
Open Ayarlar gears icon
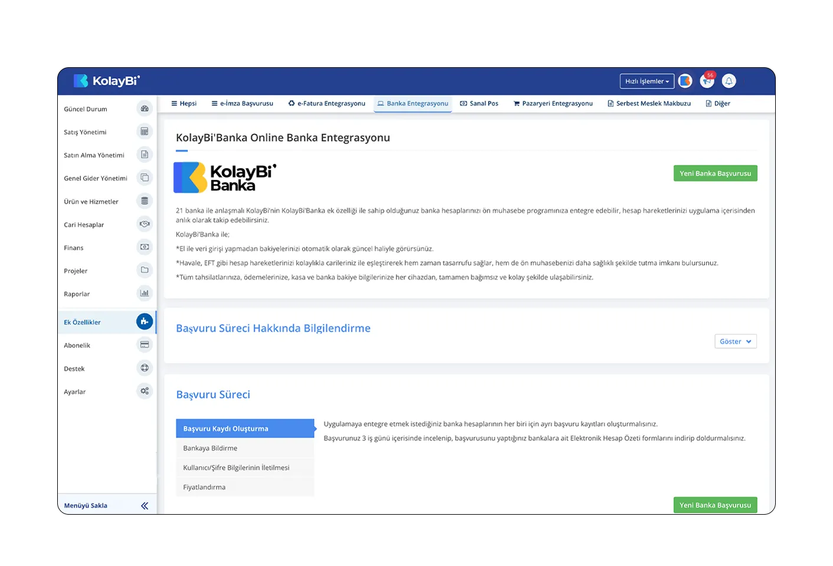(145, 391)
